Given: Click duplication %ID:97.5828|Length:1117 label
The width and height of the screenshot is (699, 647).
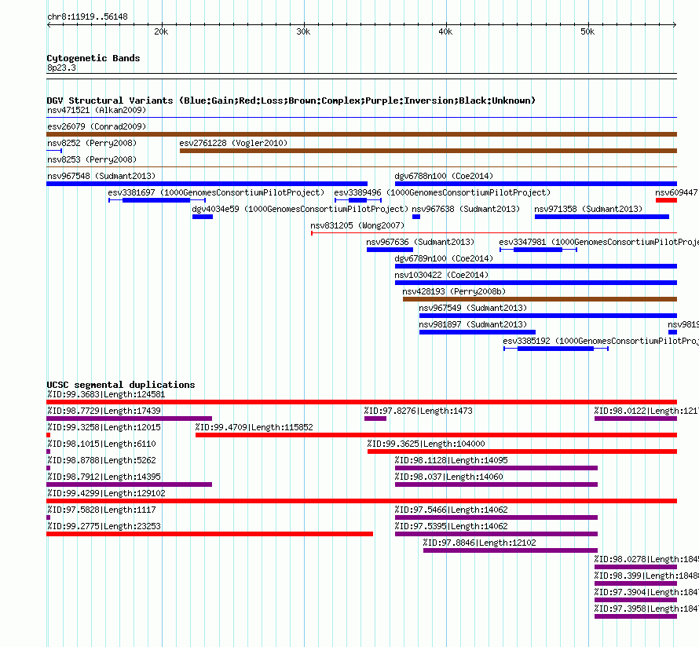Looking at the screenshot, I should tap(101, 510).
